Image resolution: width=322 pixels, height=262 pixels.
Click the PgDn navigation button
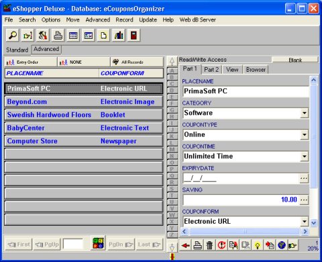pos(121,245)
